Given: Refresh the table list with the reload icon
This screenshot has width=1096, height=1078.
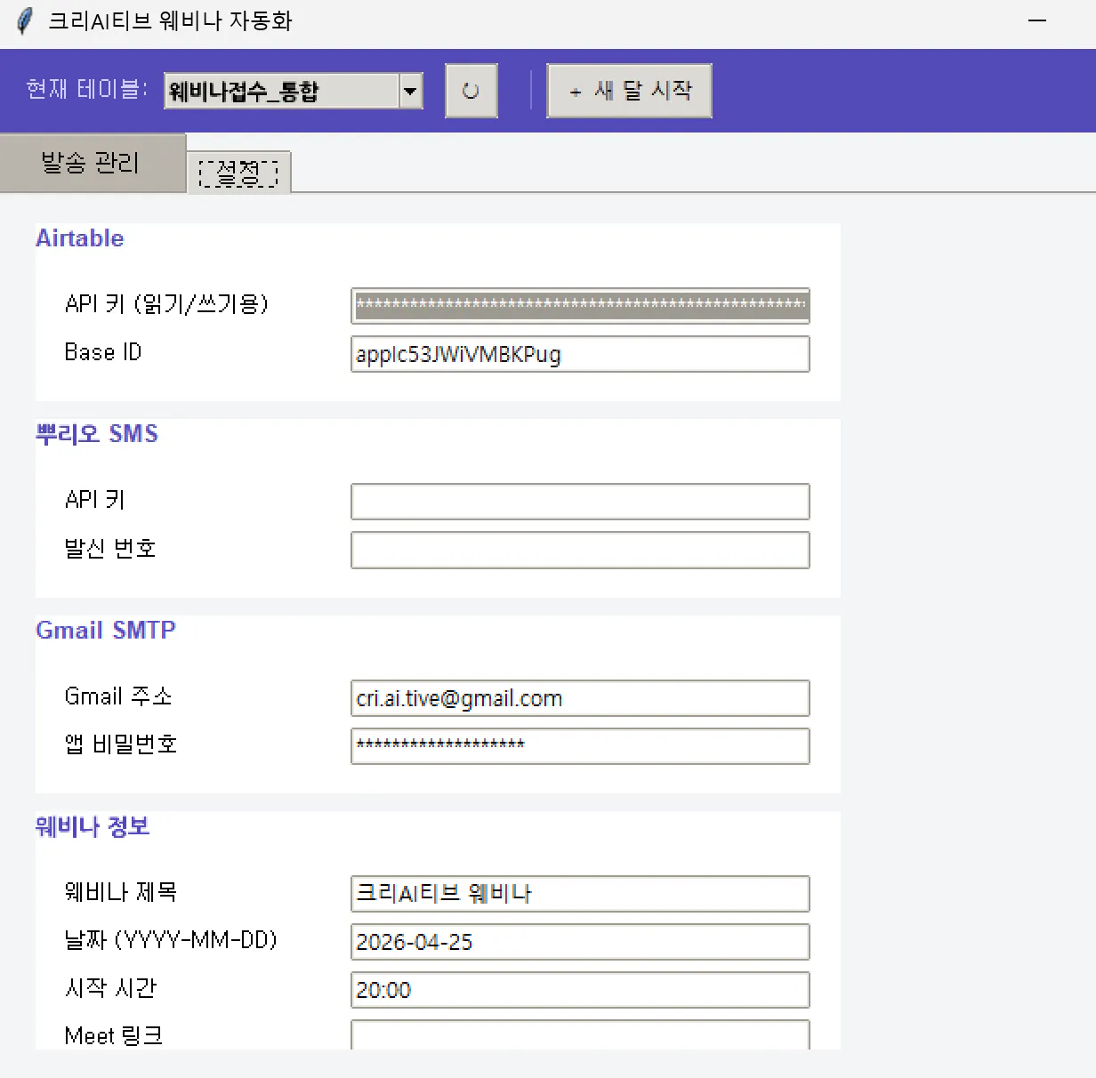Looking at the screenshot, I should pyautogui.click(x=471, y=91).
